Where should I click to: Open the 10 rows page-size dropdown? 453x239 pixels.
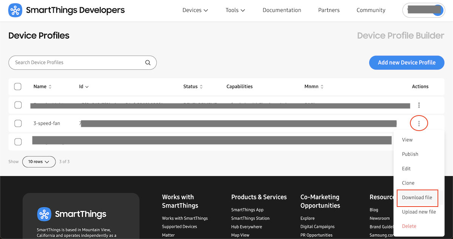click(39, 162)
